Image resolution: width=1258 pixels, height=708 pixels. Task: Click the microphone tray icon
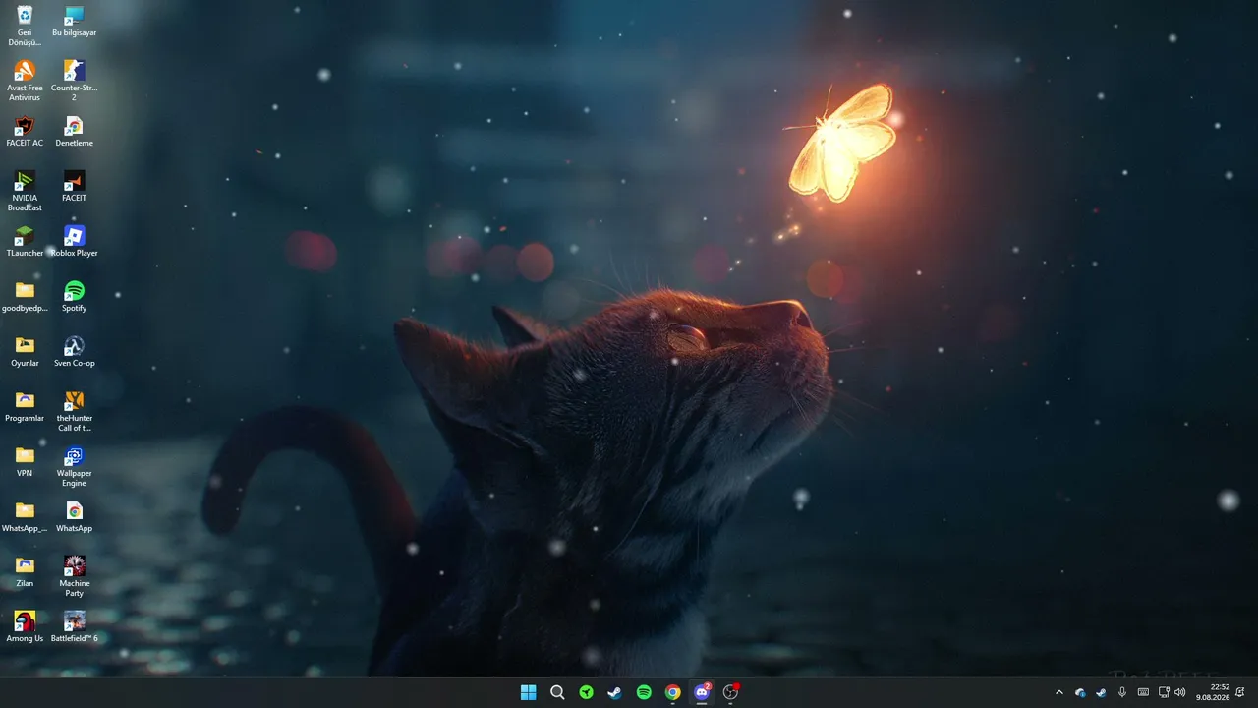[x=1122, y=692]
